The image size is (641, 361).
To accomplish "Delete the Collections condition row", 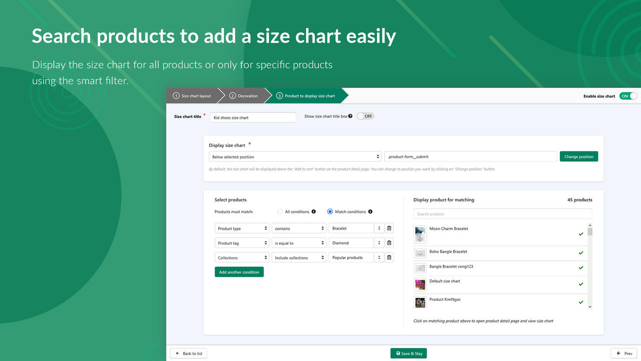I will click(389, 257).
